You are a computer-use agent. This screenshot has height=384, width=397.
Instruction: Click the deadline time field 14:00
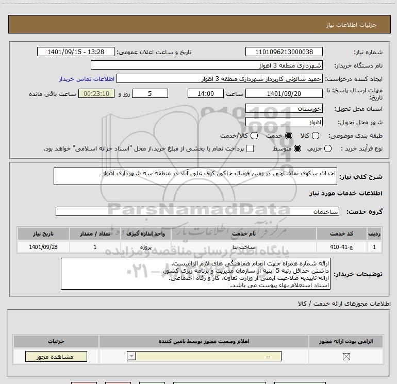click(x=206, y=94)
